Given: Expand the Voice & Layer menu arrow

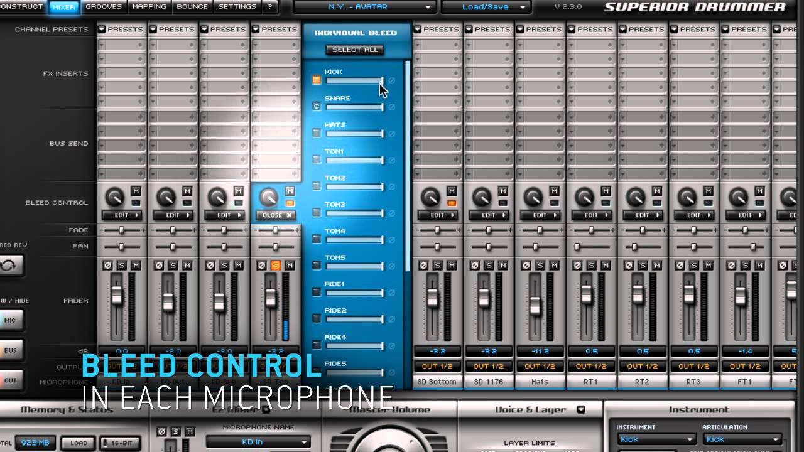Looking at the screenshot, I should pyautogui.click(x=581, y=409).
